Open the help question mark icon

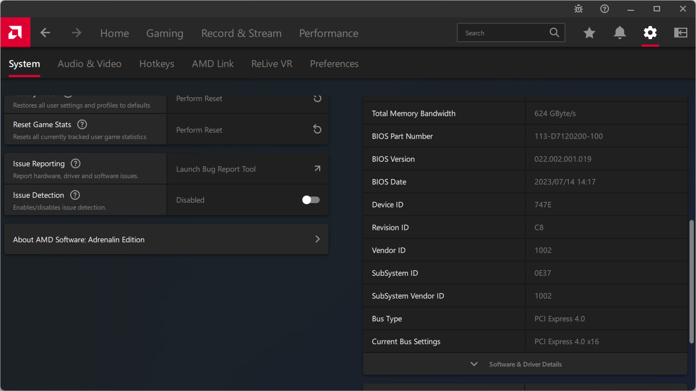click(x=605, y=9)
